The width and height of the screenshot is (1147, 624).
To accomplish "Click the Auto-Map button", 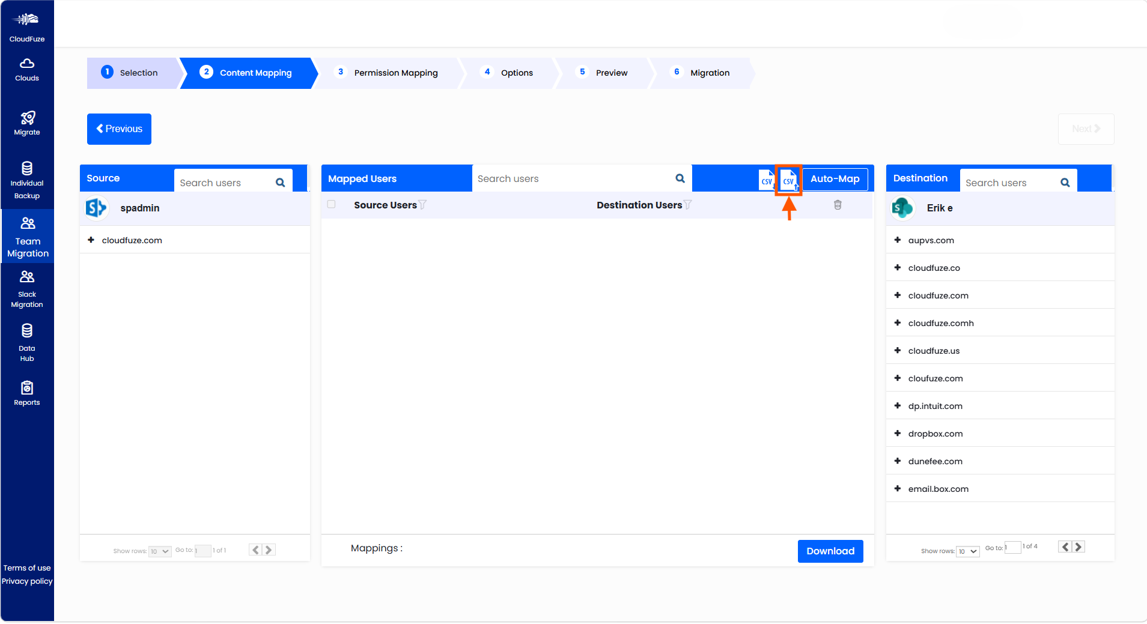I will click(x=835, y=179).
